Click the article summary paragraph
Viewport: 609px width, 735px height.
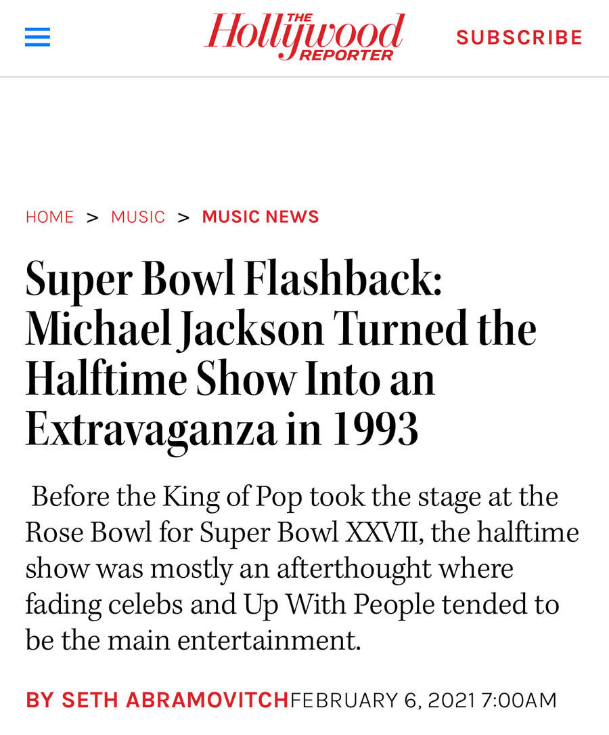[x=302, y=568]
